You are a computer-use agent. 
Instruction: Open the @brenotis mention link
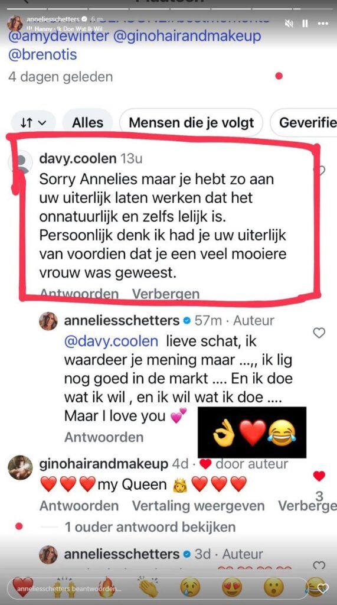click(42, 54)
